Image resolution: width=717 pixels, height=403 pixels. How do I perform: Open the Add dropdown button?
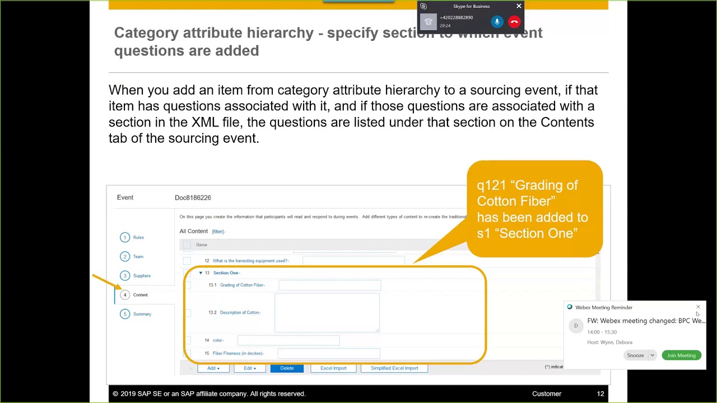click(x=213, y=368)
